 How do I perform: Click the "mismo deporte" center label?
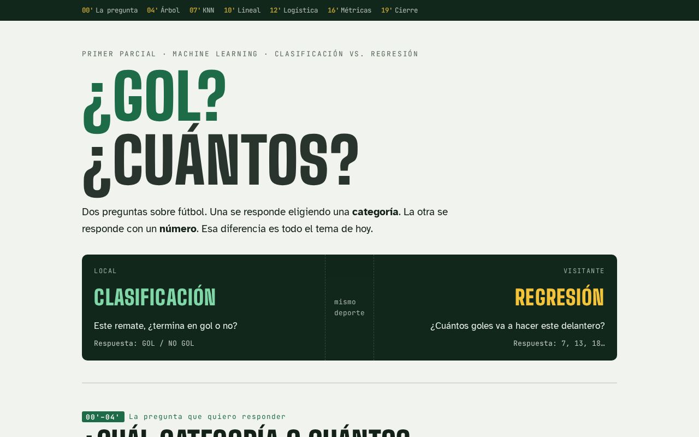pyautogui.click(x=349, y=308)
